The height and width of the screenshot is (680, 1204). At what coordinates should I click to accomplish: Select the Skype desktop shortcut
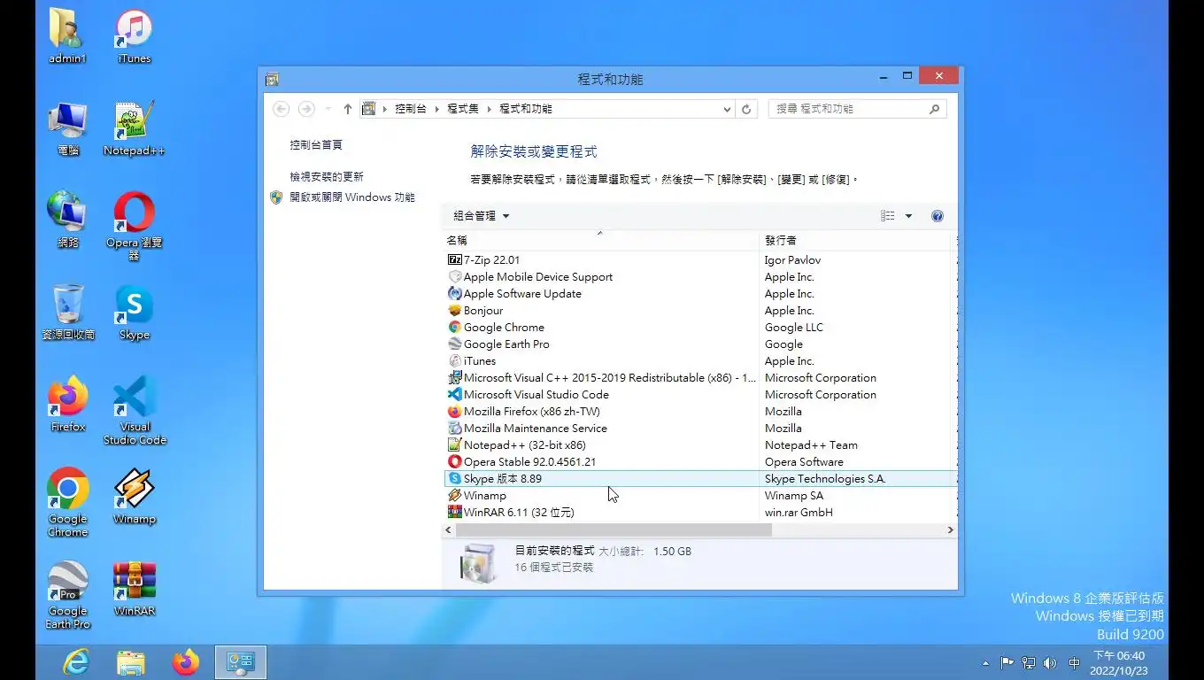tap(135, 313)
